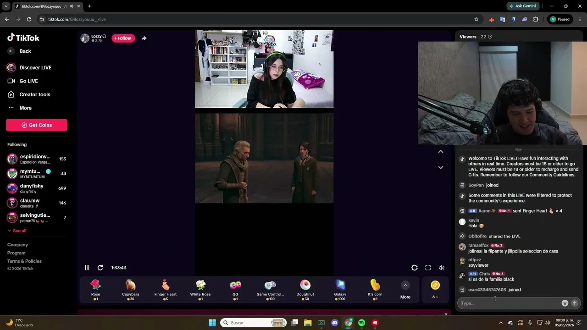Open the Windows Start menu
Image resolution: width=587 pixels, height=330 pixels.
click(212, 323)
